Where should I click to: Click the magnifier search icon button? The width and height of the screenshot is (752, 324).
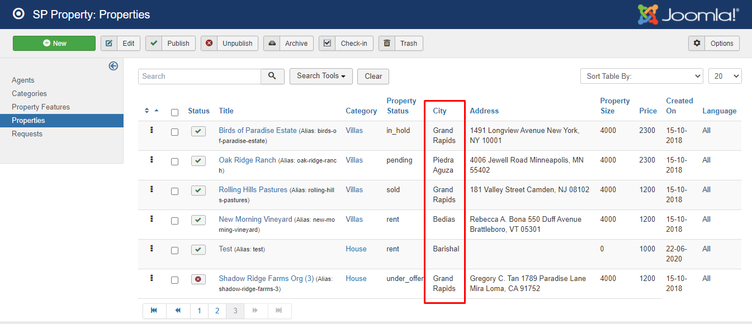point(272,77)
